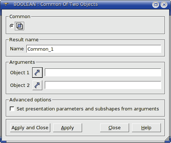Click the Apply button

[68, 128]
